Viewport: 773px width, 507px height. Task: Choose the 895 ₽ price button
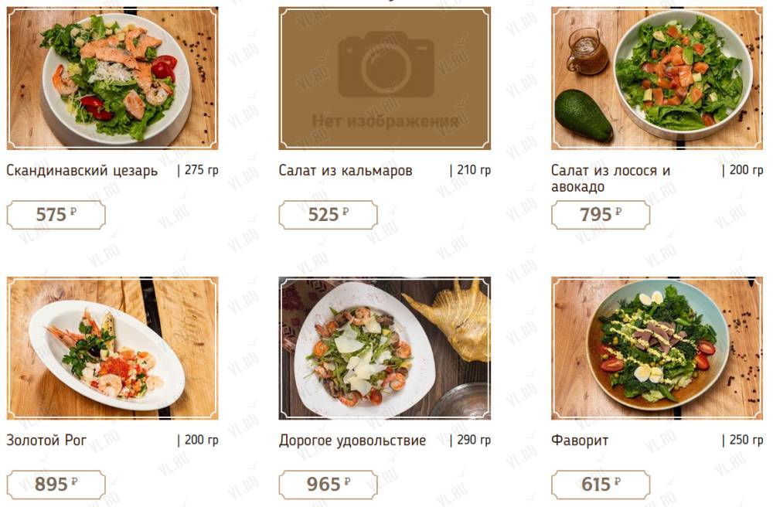click(x=56, y=485)
